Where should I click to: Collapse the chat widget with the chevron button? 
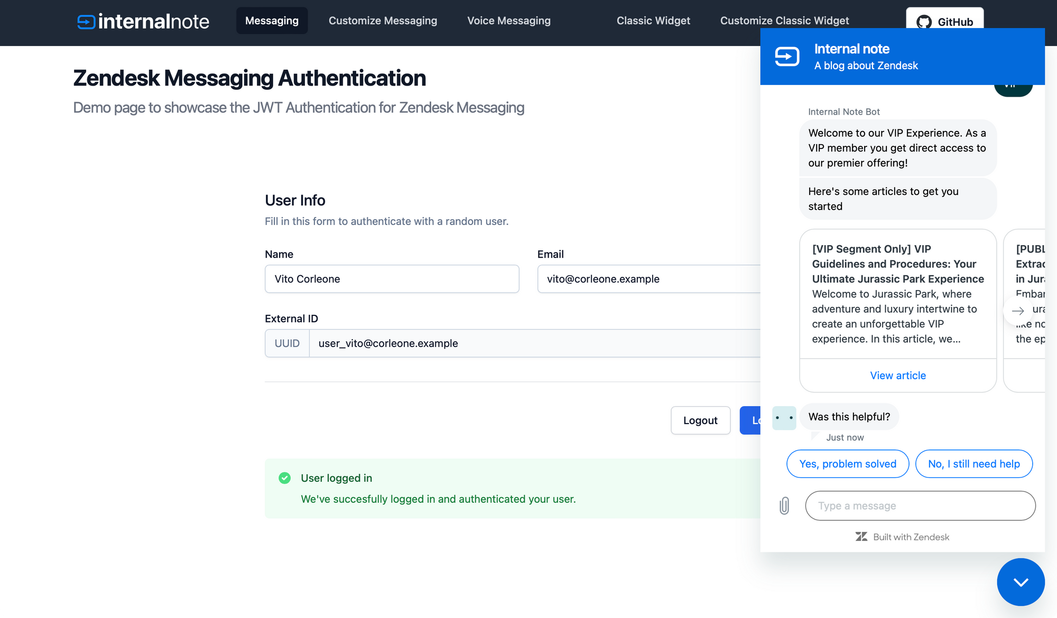click(x=1021, y=582)
